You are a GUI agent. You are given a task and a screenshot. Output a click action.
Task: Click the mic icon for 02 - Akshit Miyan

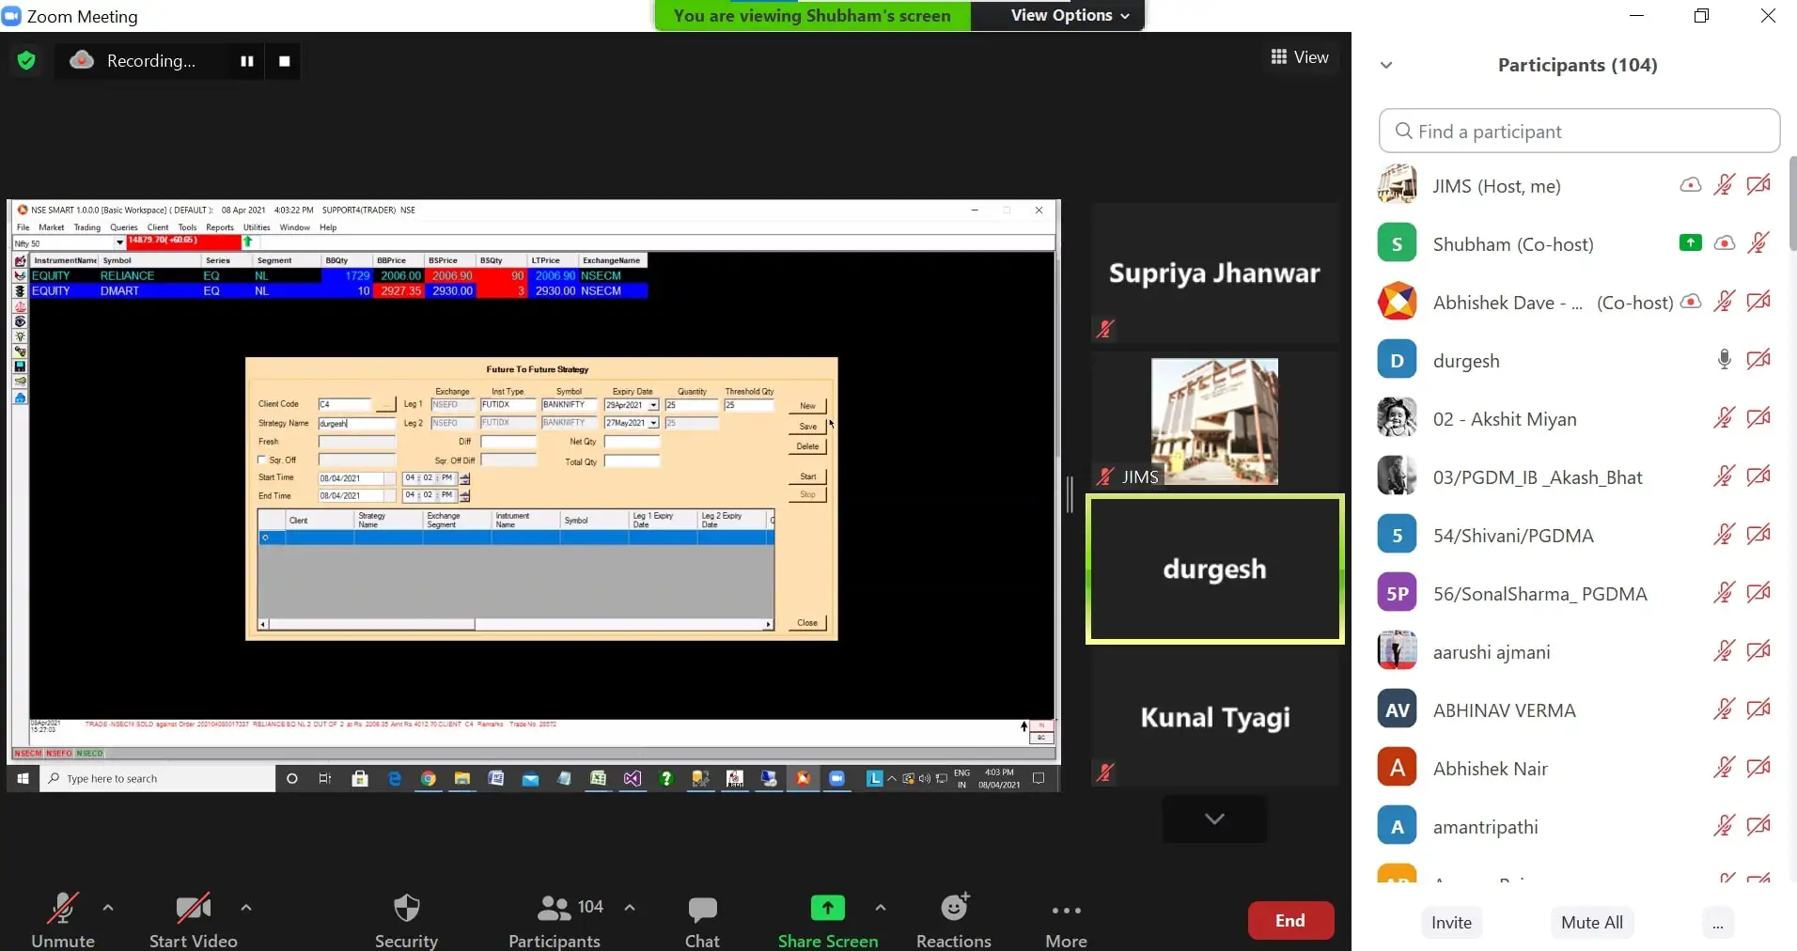(x=1724, y=418)
